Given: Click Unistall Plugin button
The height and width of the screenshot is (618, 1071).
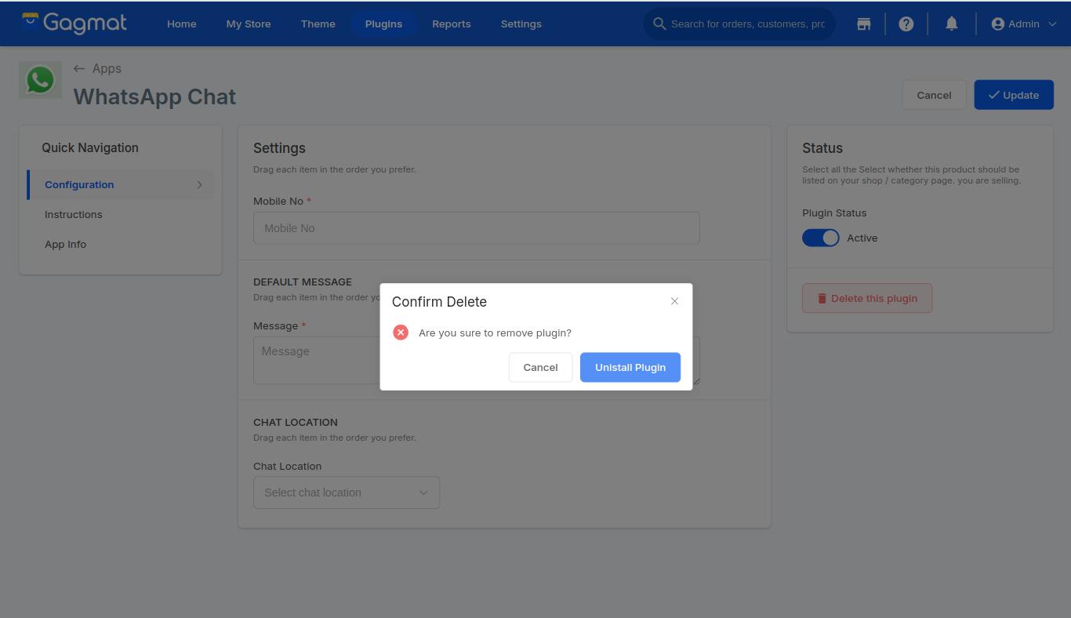Looking at the screenshot, I should tap(630, 367).
